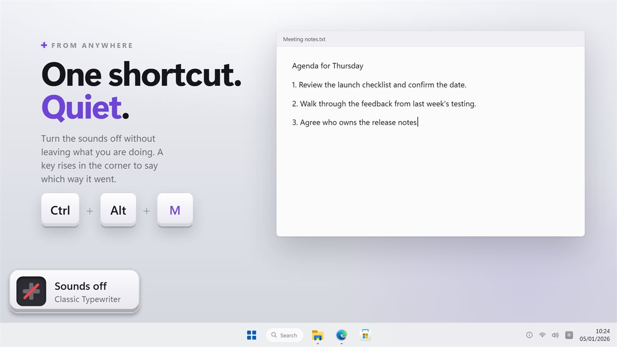Place cursor in "3. Agree who owns the release notes"
Image resolution: width=617 pixels, height=347 pixels.
[x=354, y=122]
